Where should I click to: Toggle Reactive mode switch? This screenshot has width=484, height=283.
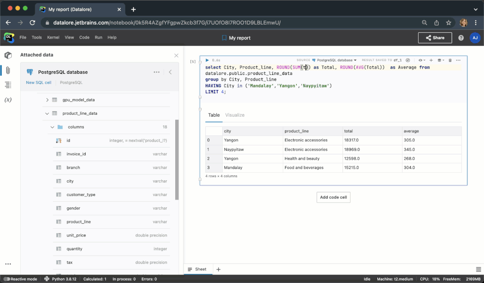coord(7,279)
